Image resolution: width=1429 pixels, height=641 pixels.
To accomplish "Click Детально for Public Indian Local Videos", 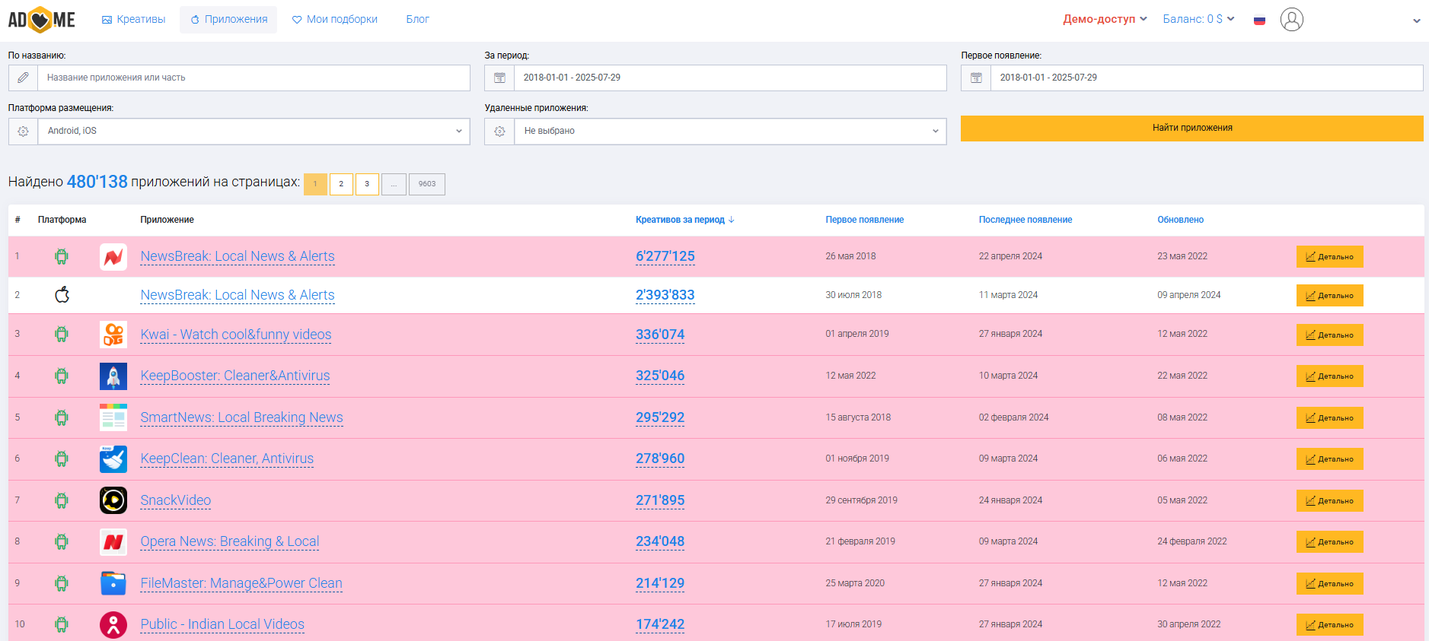I will [1329, 625].
